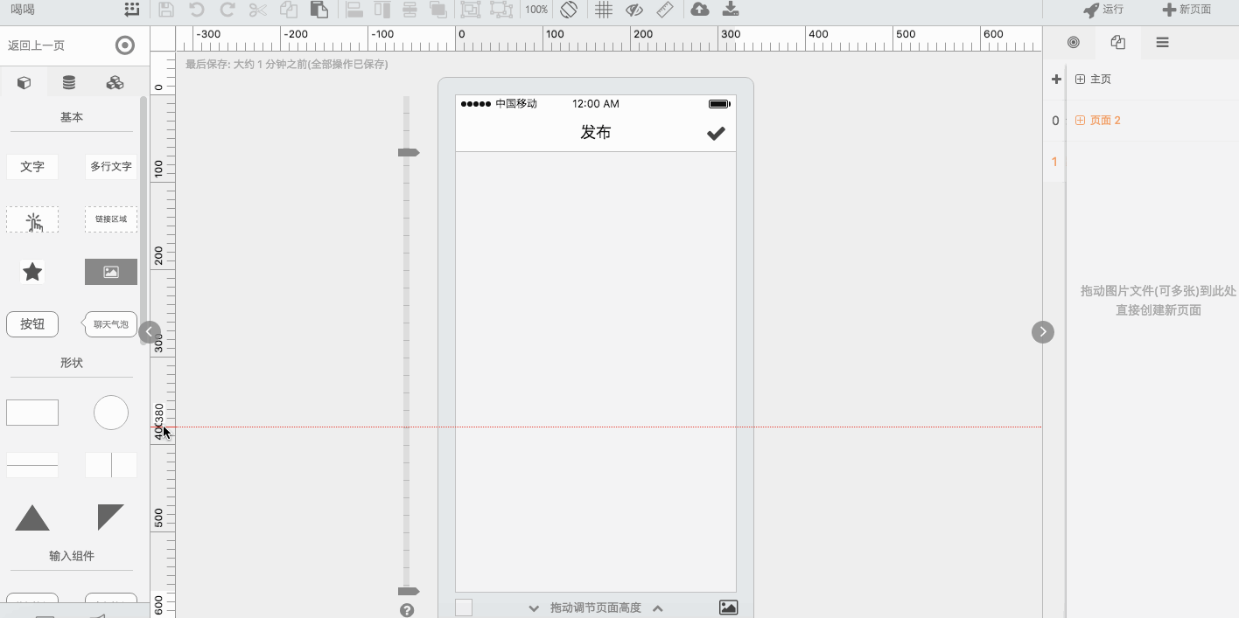Screen dimensions: 1239x618
Task: Select the rotate canvas icon
Action: [x=569, y=10]
